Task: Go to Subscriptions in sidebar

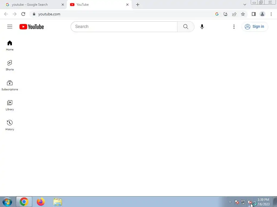Action: click(x=10, y=85)
